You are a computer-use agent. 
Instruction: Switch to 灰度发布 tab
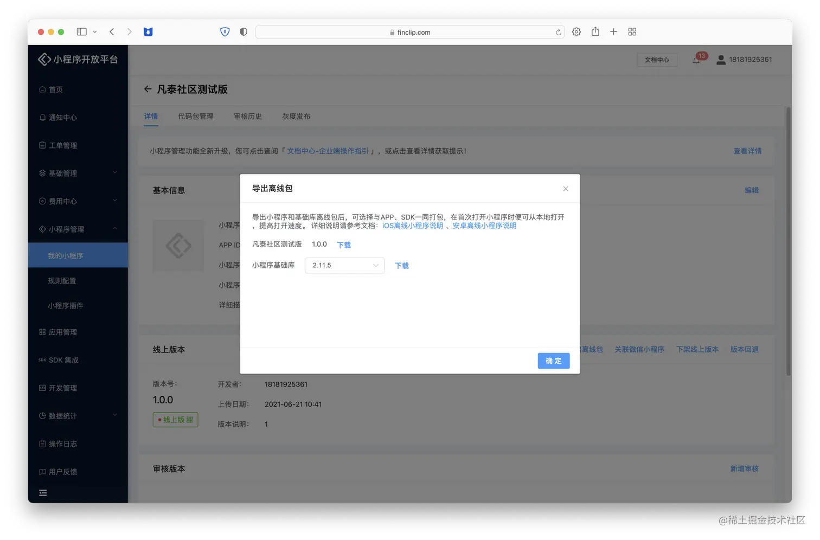(x=296, y=117)
